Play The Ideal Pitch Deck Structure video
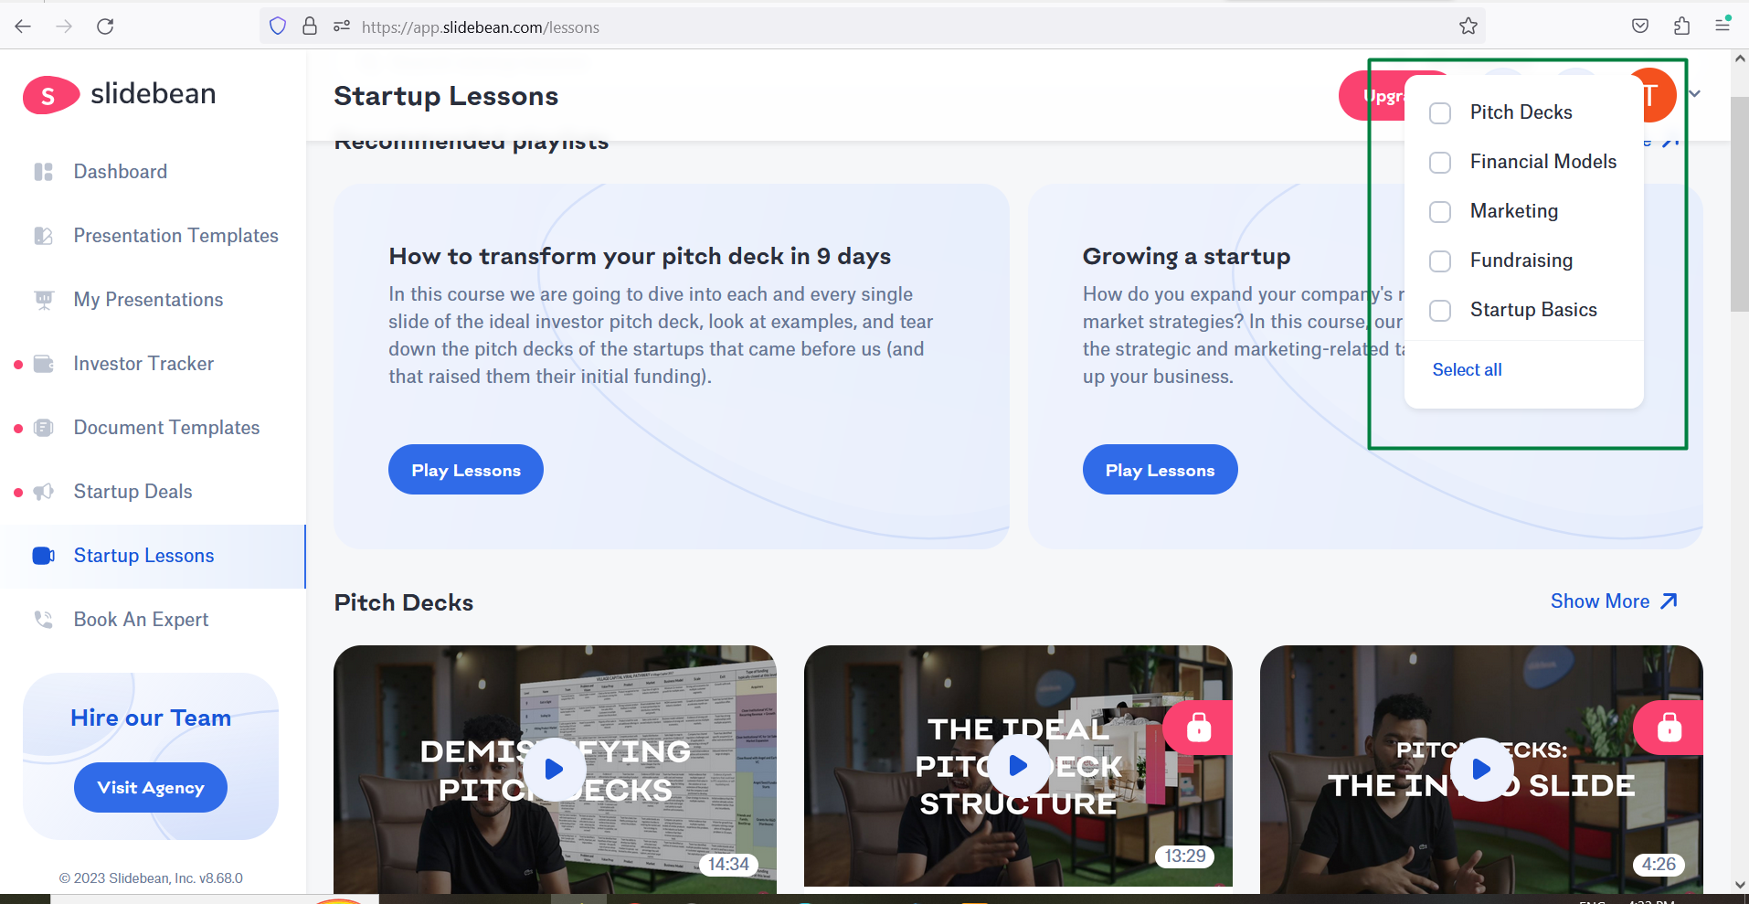1749x904 pixels. [x=1018, y=766]
